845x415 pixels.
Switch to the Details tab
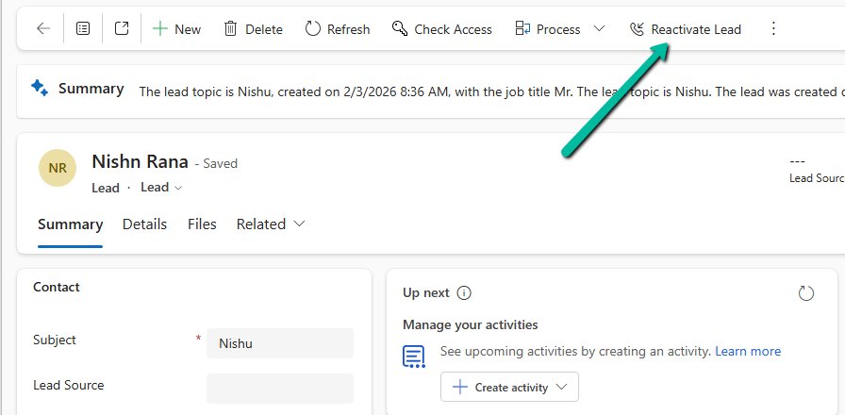(144, 224)
